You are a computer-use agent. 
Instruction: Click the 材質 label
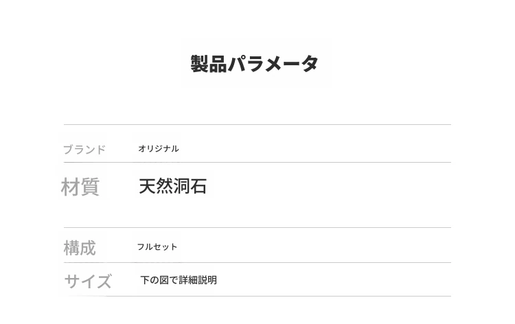click(80, 187)
